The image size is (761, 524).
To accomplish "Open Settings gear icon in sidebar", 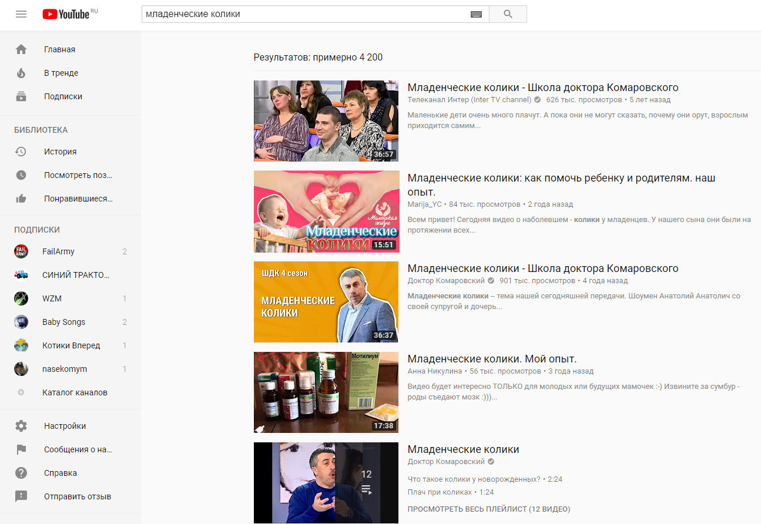I will point(21,426).
